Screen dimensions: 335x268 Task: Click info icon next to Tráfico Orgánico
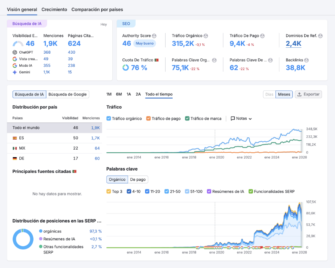(206, 36)
